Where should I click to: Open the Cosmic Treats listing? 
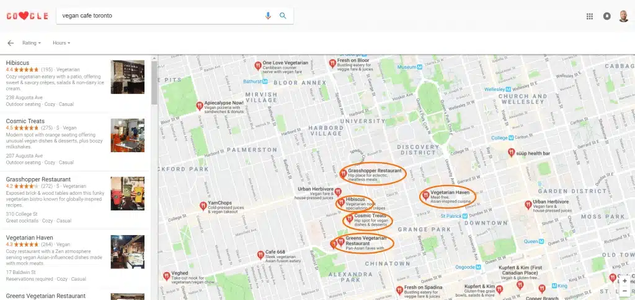coord(25,121)
